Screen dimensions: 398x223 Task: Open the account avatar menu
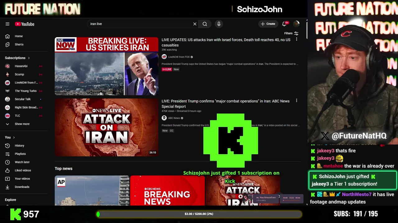[x=296, y=24]
